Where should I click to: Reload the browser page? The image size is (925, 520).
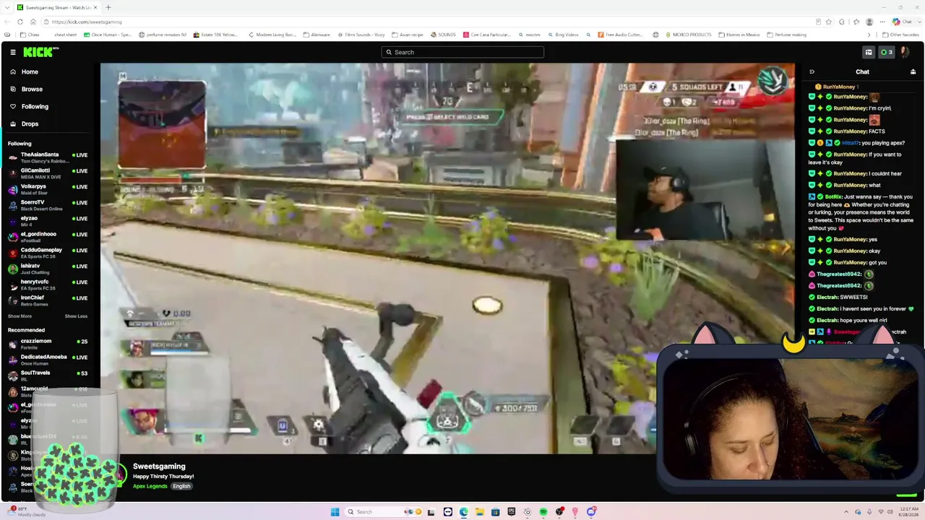point(20,22)
